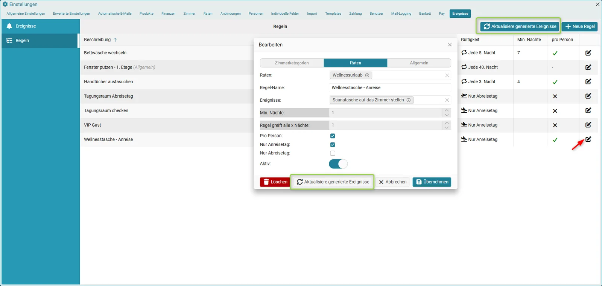Switch to Allgemein tab in dialog
The image size is (602, 286).
point(419,63)
